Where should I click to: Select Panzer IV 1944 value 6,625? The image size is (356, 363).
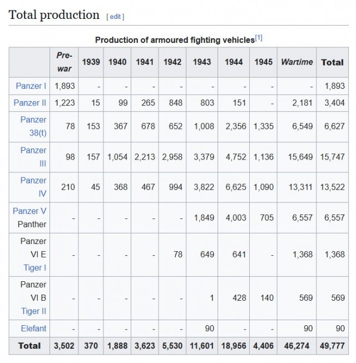point(236,187)
